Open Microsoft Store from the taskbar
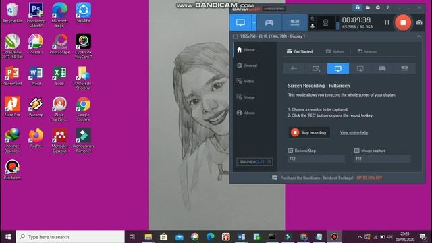432x243 pixels. pos(163,237)
